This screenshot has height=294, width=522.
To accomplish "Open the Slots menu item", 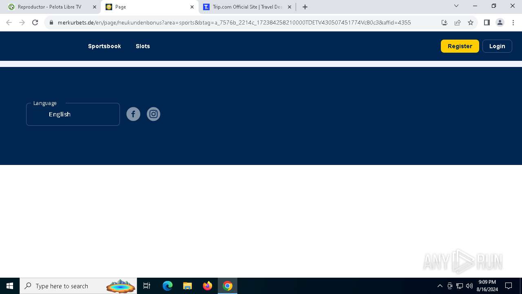I will coord(143,46).
